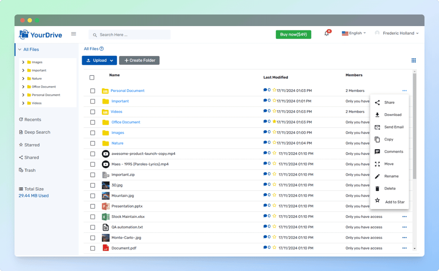Star the Presentation.pptx file
439x271 pixels.
coord(274,206)
